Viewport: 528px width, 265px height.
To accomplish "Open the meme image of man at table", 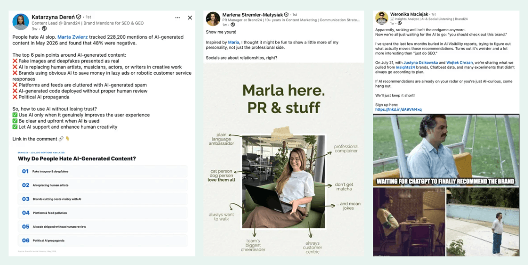I will (x=409, y=221).
